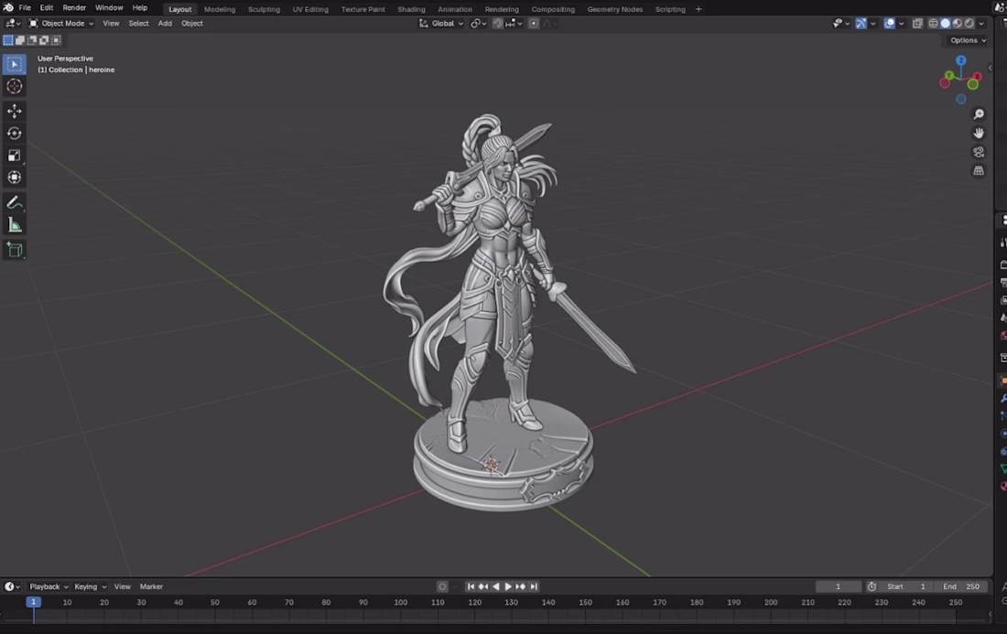Image resolution: width=1007 pixels, height=634 pixels.
Task: Open the File menu
Action: 25,7
